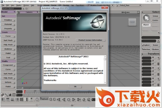Click Product License Information button

[x=90, y=40]
